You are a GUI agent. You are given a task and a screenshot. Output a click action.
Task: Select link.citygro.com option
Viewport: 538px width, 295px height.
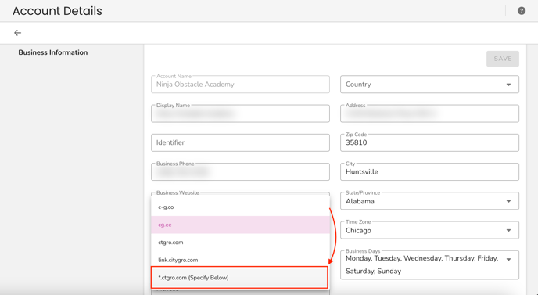coord(240,260)
